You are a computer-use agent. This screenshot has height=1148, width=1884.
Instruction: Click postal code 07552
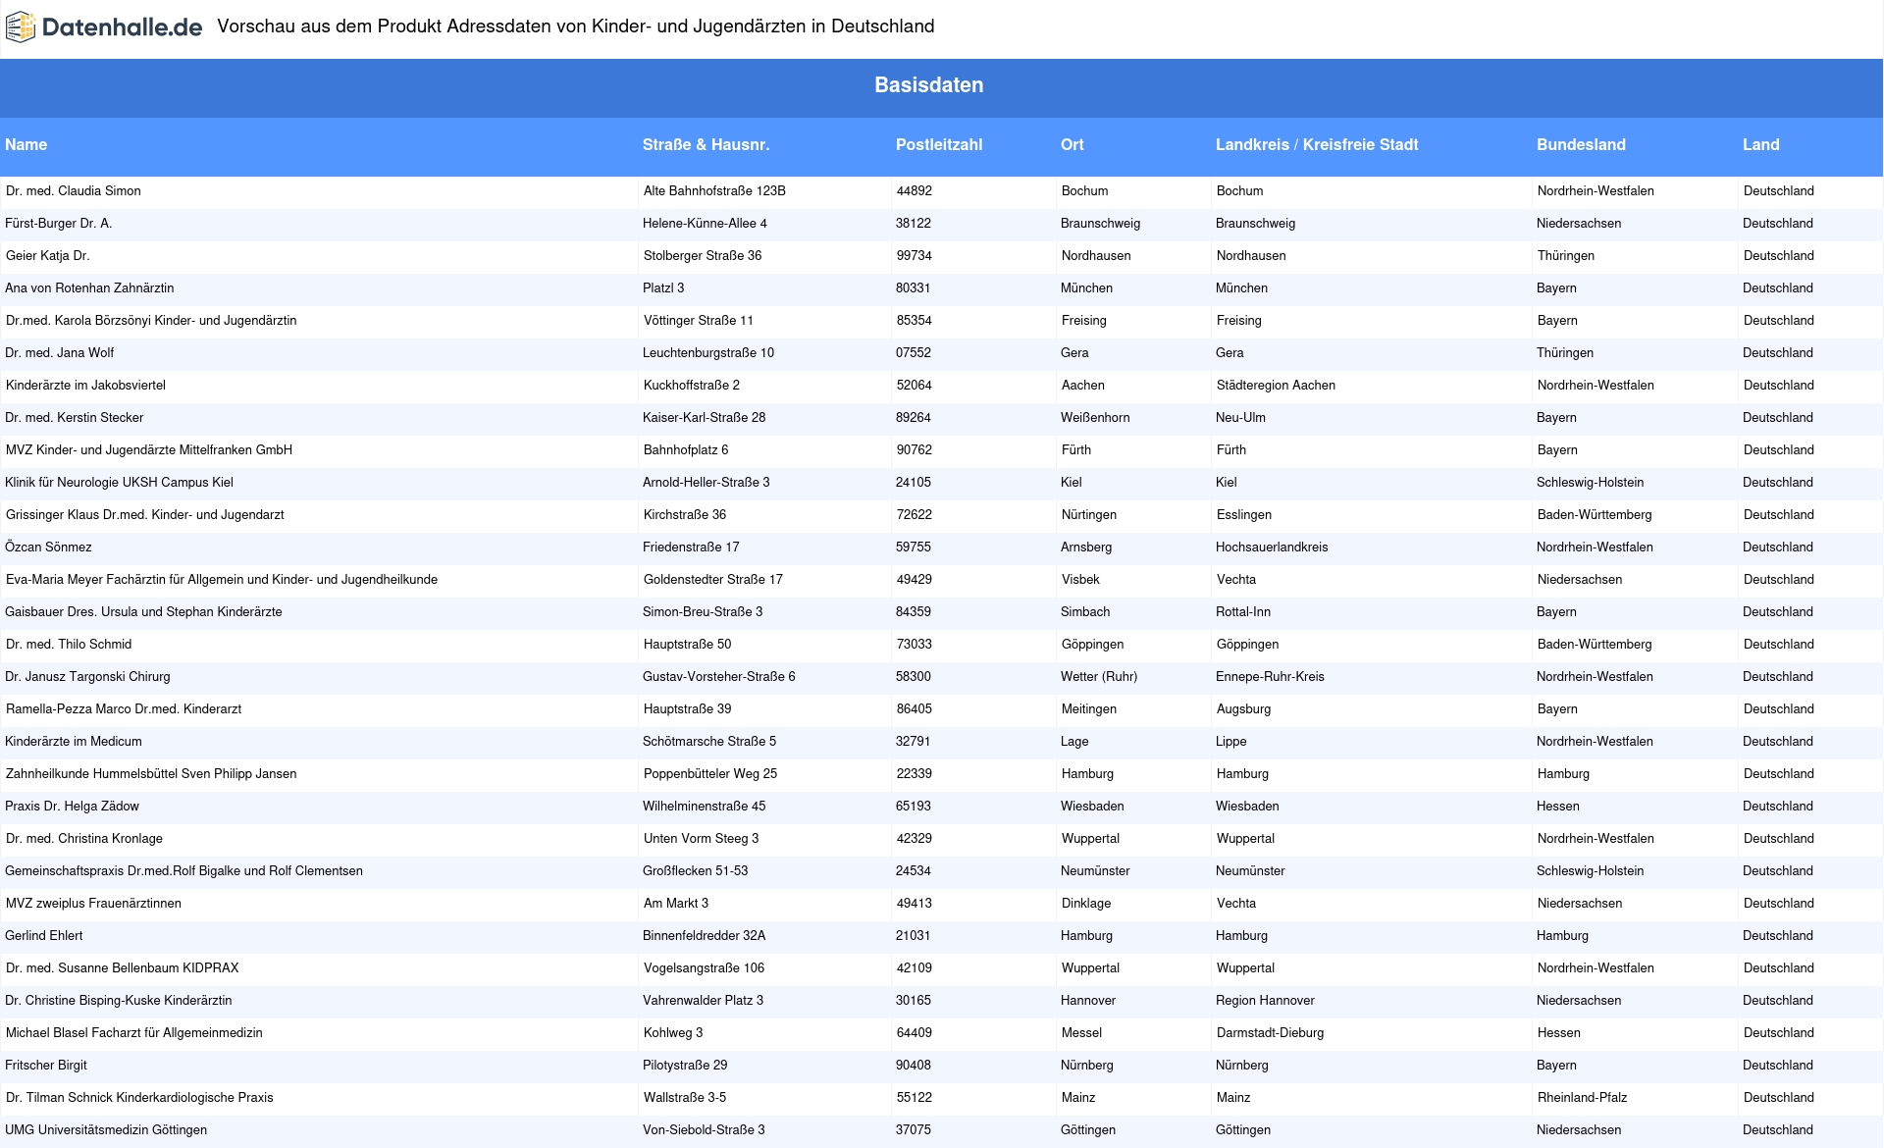[914, 353]
